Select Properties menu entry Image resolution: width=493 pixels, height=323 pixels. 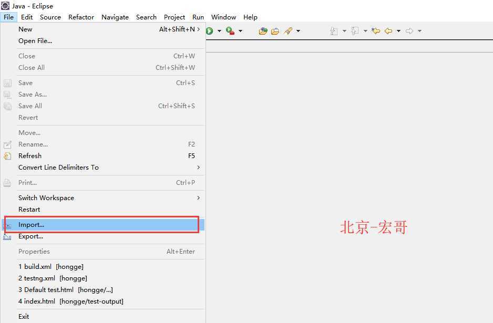coord(103,252)
